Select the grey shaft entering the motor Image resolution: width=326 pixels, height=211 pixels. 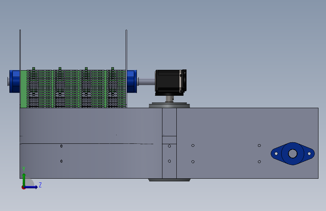pos(147,81)
